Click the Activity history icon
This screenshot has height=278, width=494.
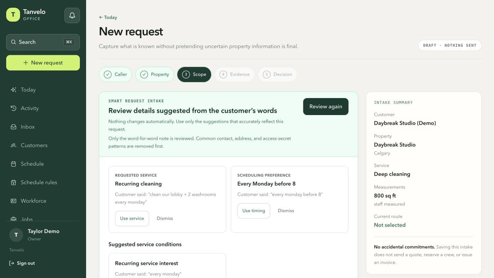[14, 108]
